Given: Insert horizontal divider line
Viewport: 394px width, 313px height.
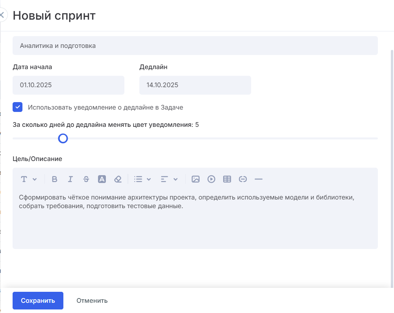Looking at the screenshot, I should point(259,179).
